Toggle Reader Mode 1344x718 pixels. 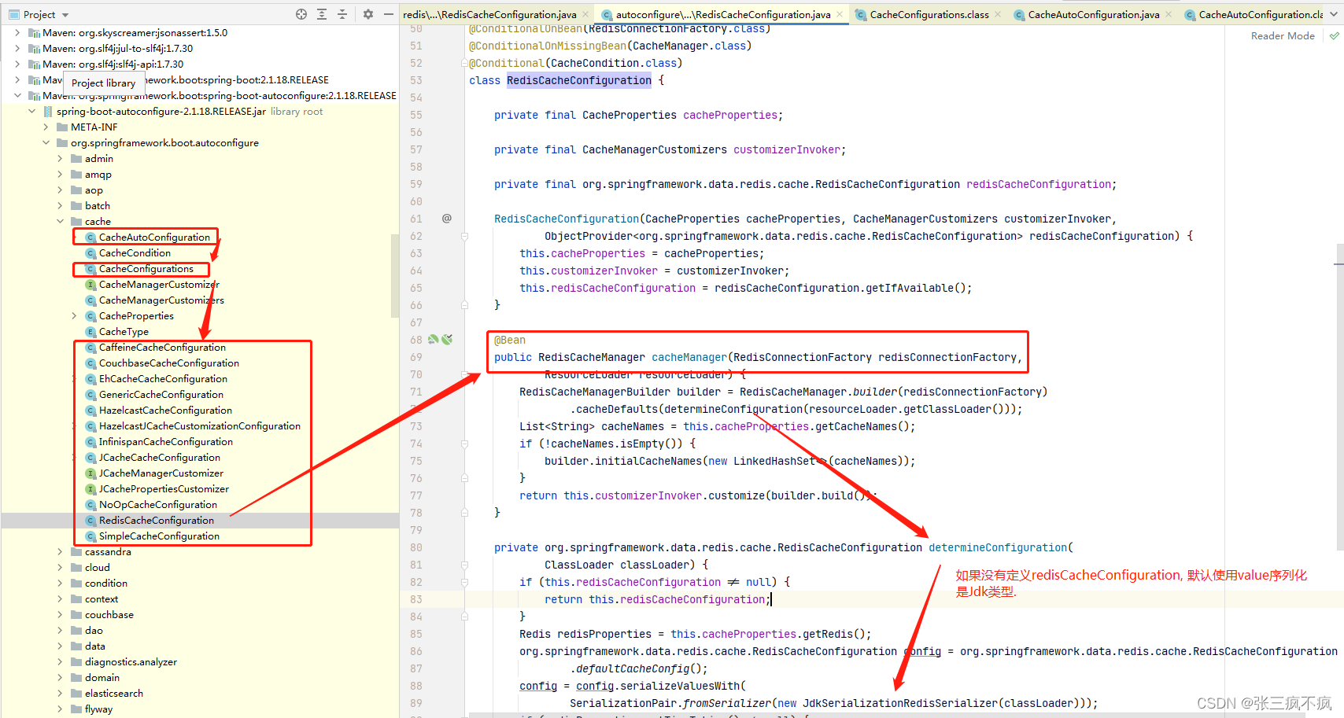(x=1283, y=36)
